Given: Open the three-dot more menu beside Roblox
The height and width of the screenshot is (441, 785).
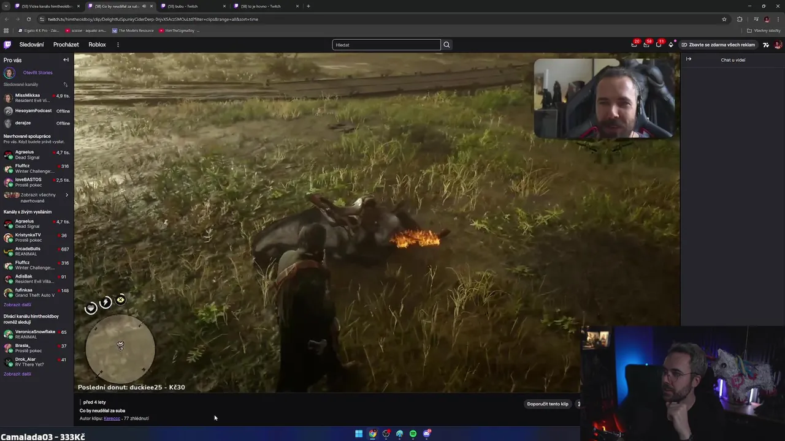Looking at the screenshot, I should [x=118, y=45].
